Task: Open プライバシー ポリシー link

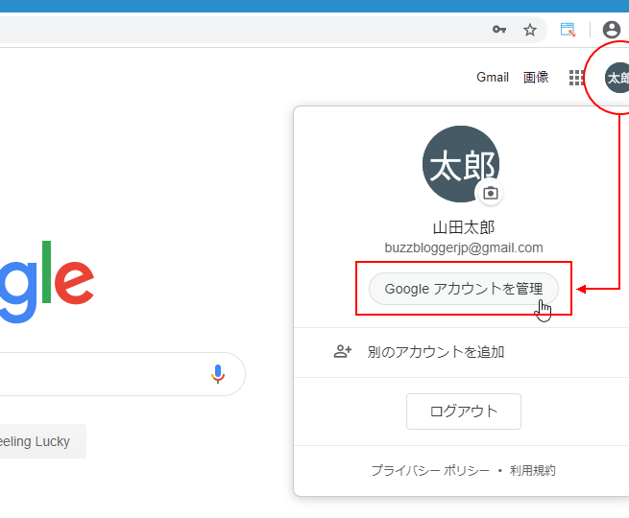Action: [430, 470]
